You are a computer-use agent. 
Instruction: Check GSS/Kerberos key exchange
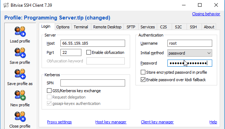(49, 91)
